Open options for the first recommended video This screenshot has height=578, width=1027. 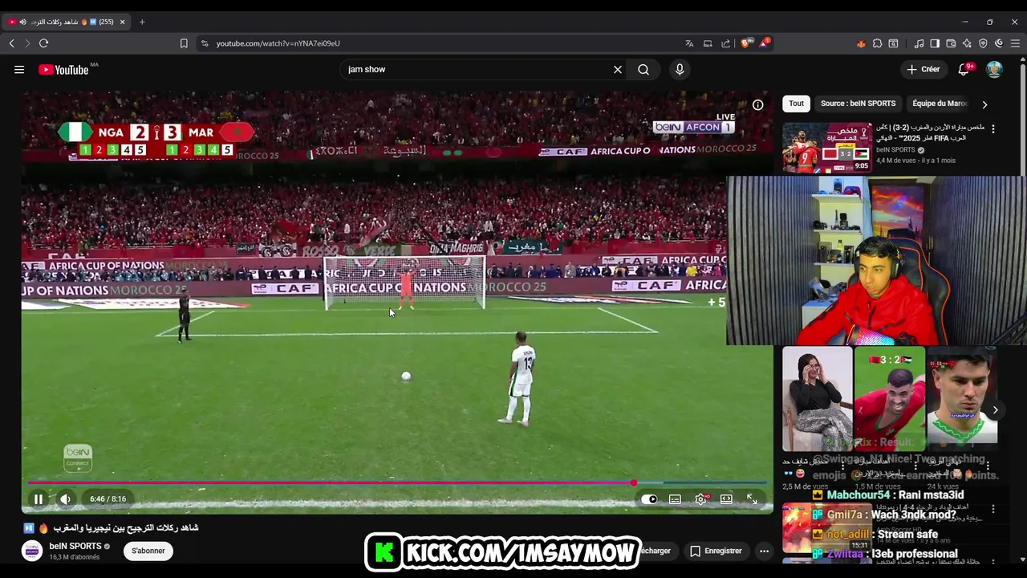tap(993, 129)
